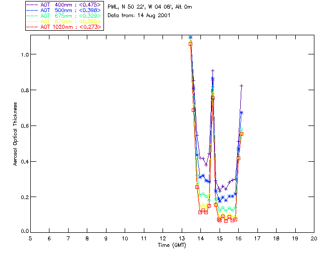Click the x-axis label 11
Viewport: 323px width, 258px height.
click(144, 238)
